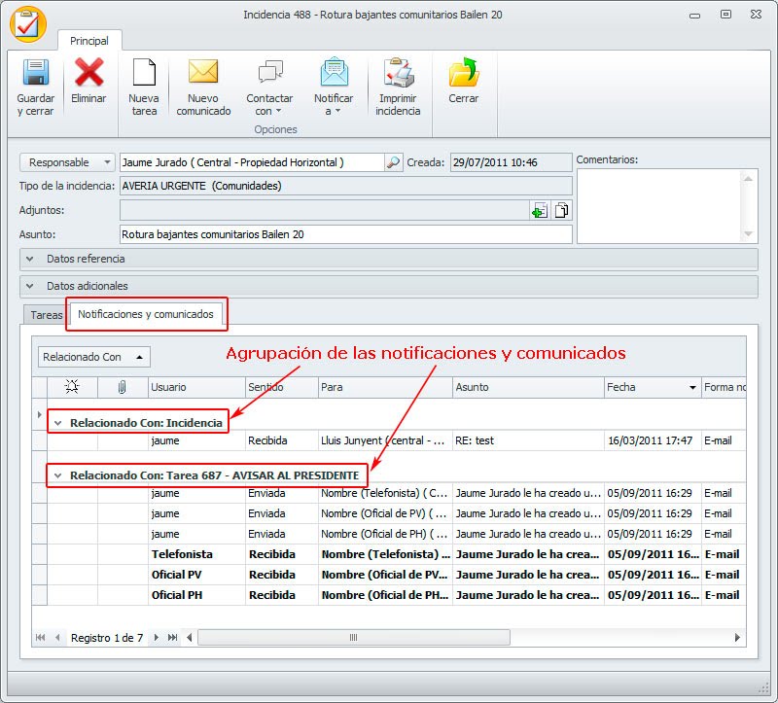Open the Contactar con options

[x=269, y=88]
